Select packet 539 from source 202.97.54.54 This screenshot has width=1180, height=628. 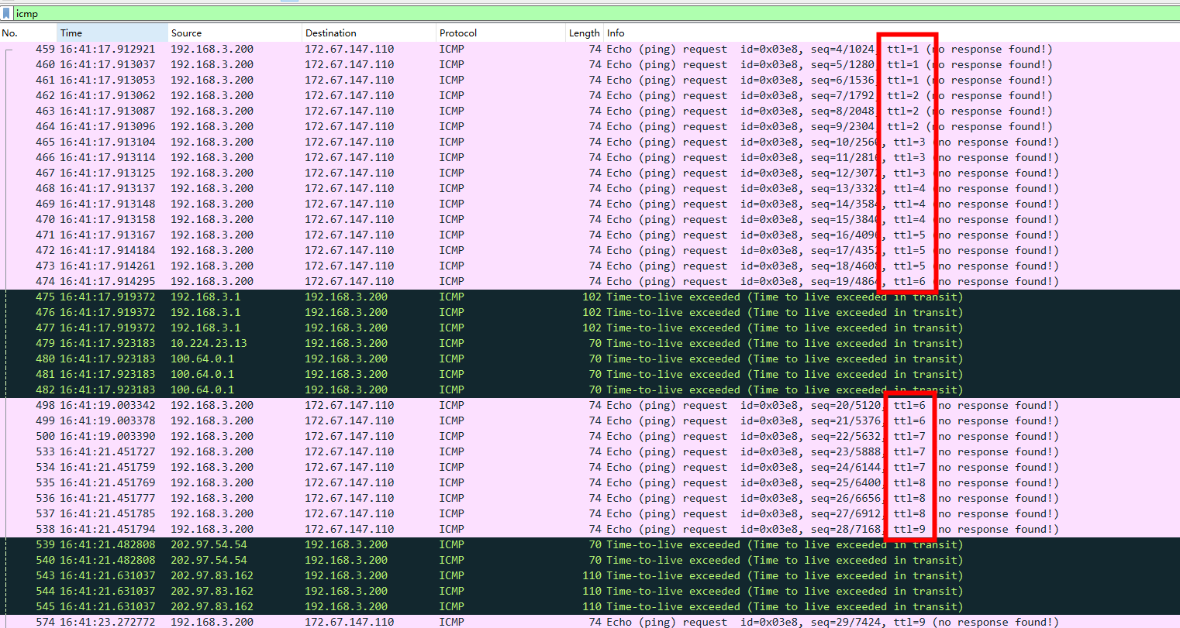590,544
